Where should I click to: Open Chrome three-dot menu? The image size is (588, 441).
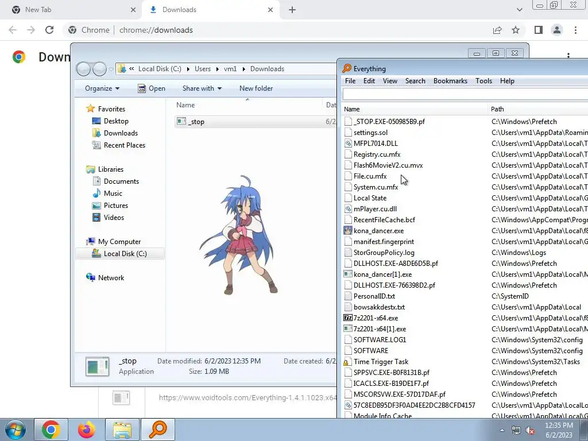575,30
